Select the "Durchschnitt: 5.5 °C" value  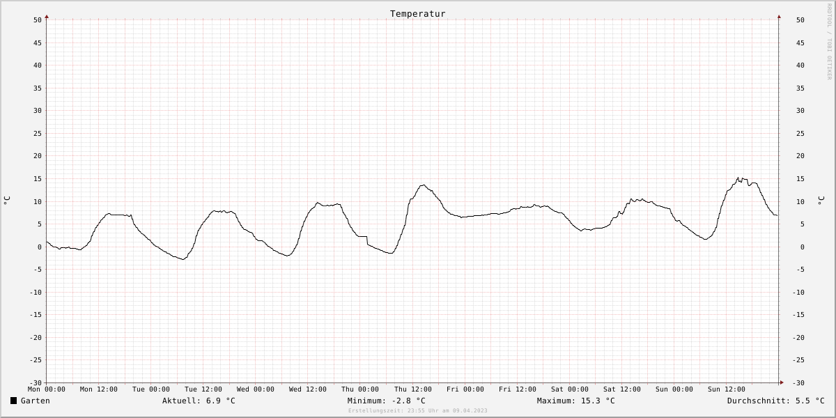pyautogui.click(x=775, y=401)
